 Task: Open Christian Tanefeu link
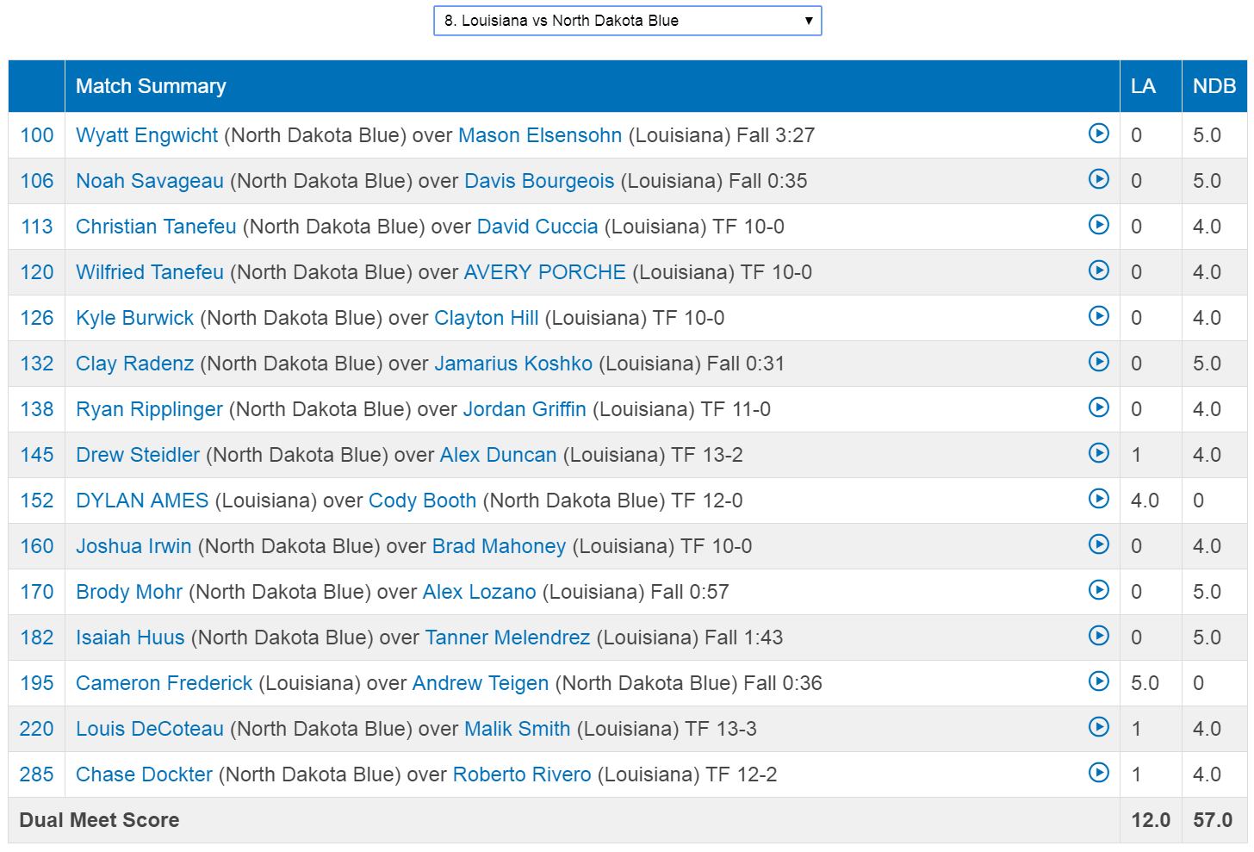click(156, 227)
